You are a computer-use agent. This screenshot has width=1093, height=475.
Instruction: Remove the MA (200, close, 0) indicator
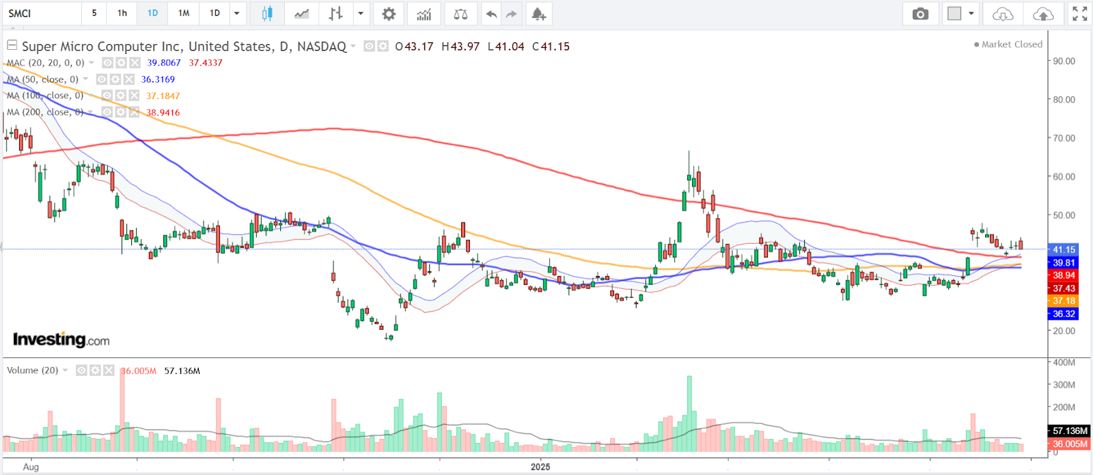(x=134, y=112)
